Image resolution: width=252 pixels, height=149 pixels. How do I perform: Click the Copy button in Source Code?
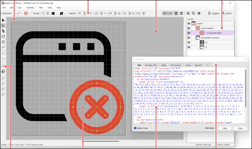click(x=225, y=128)
